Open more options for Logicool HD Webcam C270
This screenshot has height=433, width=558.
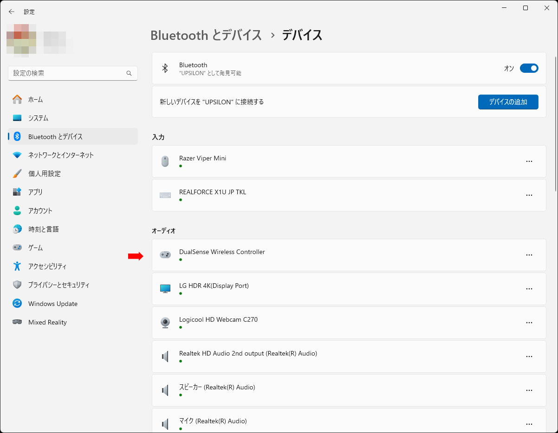(x=529, y=323)
